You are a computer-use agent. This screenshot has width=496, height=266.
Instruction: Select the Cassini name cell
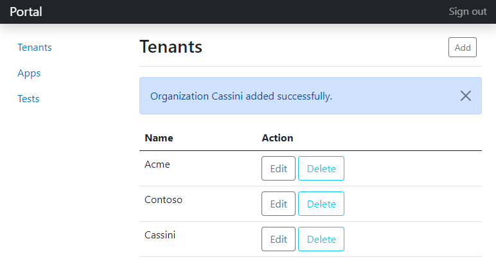pyautogui.click(x=160, y=235)
